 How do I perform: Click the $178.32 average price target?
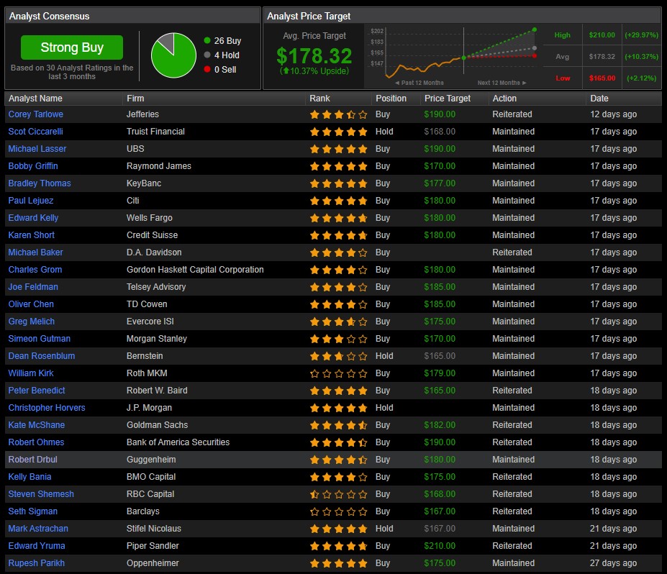pos(314,55)
